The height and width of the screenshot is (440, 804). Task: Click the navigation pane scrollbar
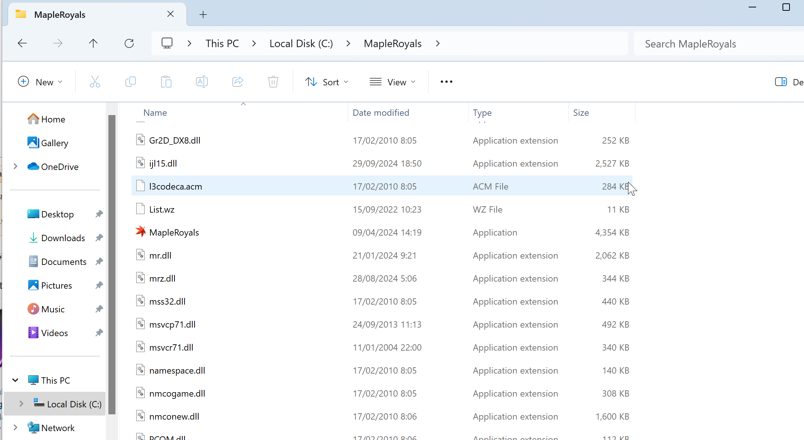112,264
